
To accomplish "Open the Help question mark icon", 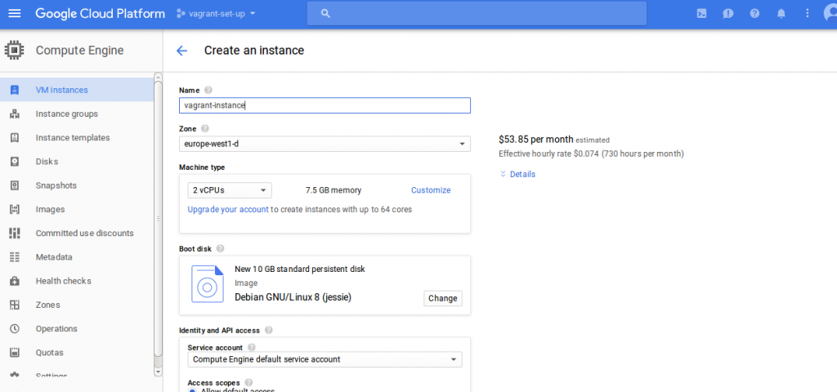I will 754,13.
